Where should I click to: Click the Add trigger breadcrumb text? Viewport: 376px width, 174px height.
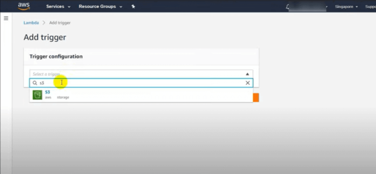(60, 23)
